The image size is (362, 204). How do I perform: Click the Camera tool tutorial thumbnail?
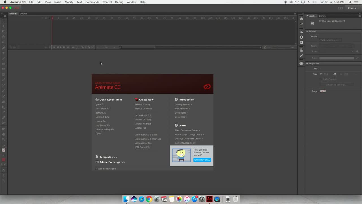(x=181, y=155)
